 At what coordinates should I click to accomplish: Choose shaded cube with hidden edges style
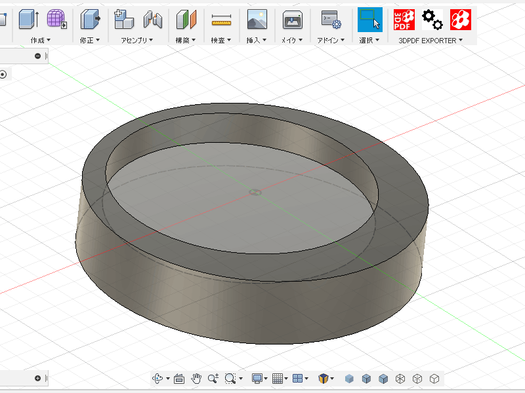[366, 379]
